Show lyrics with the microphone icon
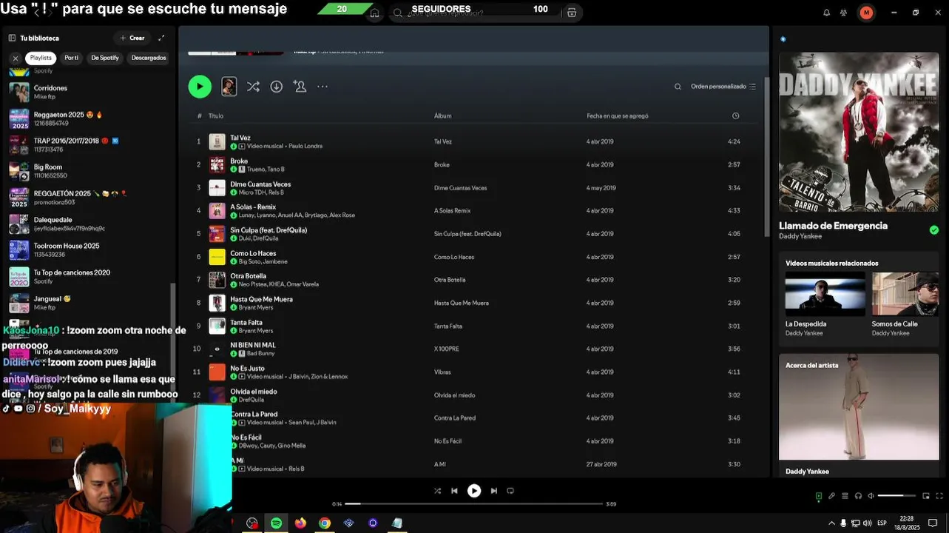 [x=831, y=496]
